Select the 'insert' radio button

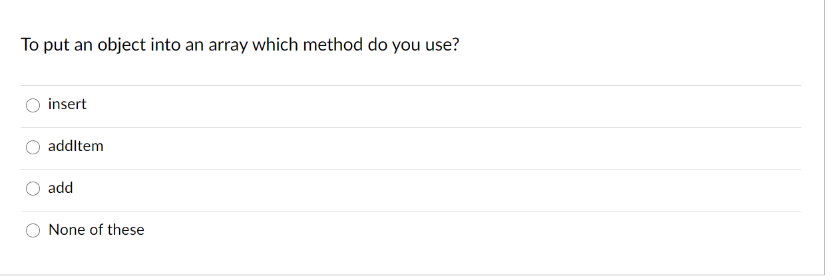tap(33, 105)
